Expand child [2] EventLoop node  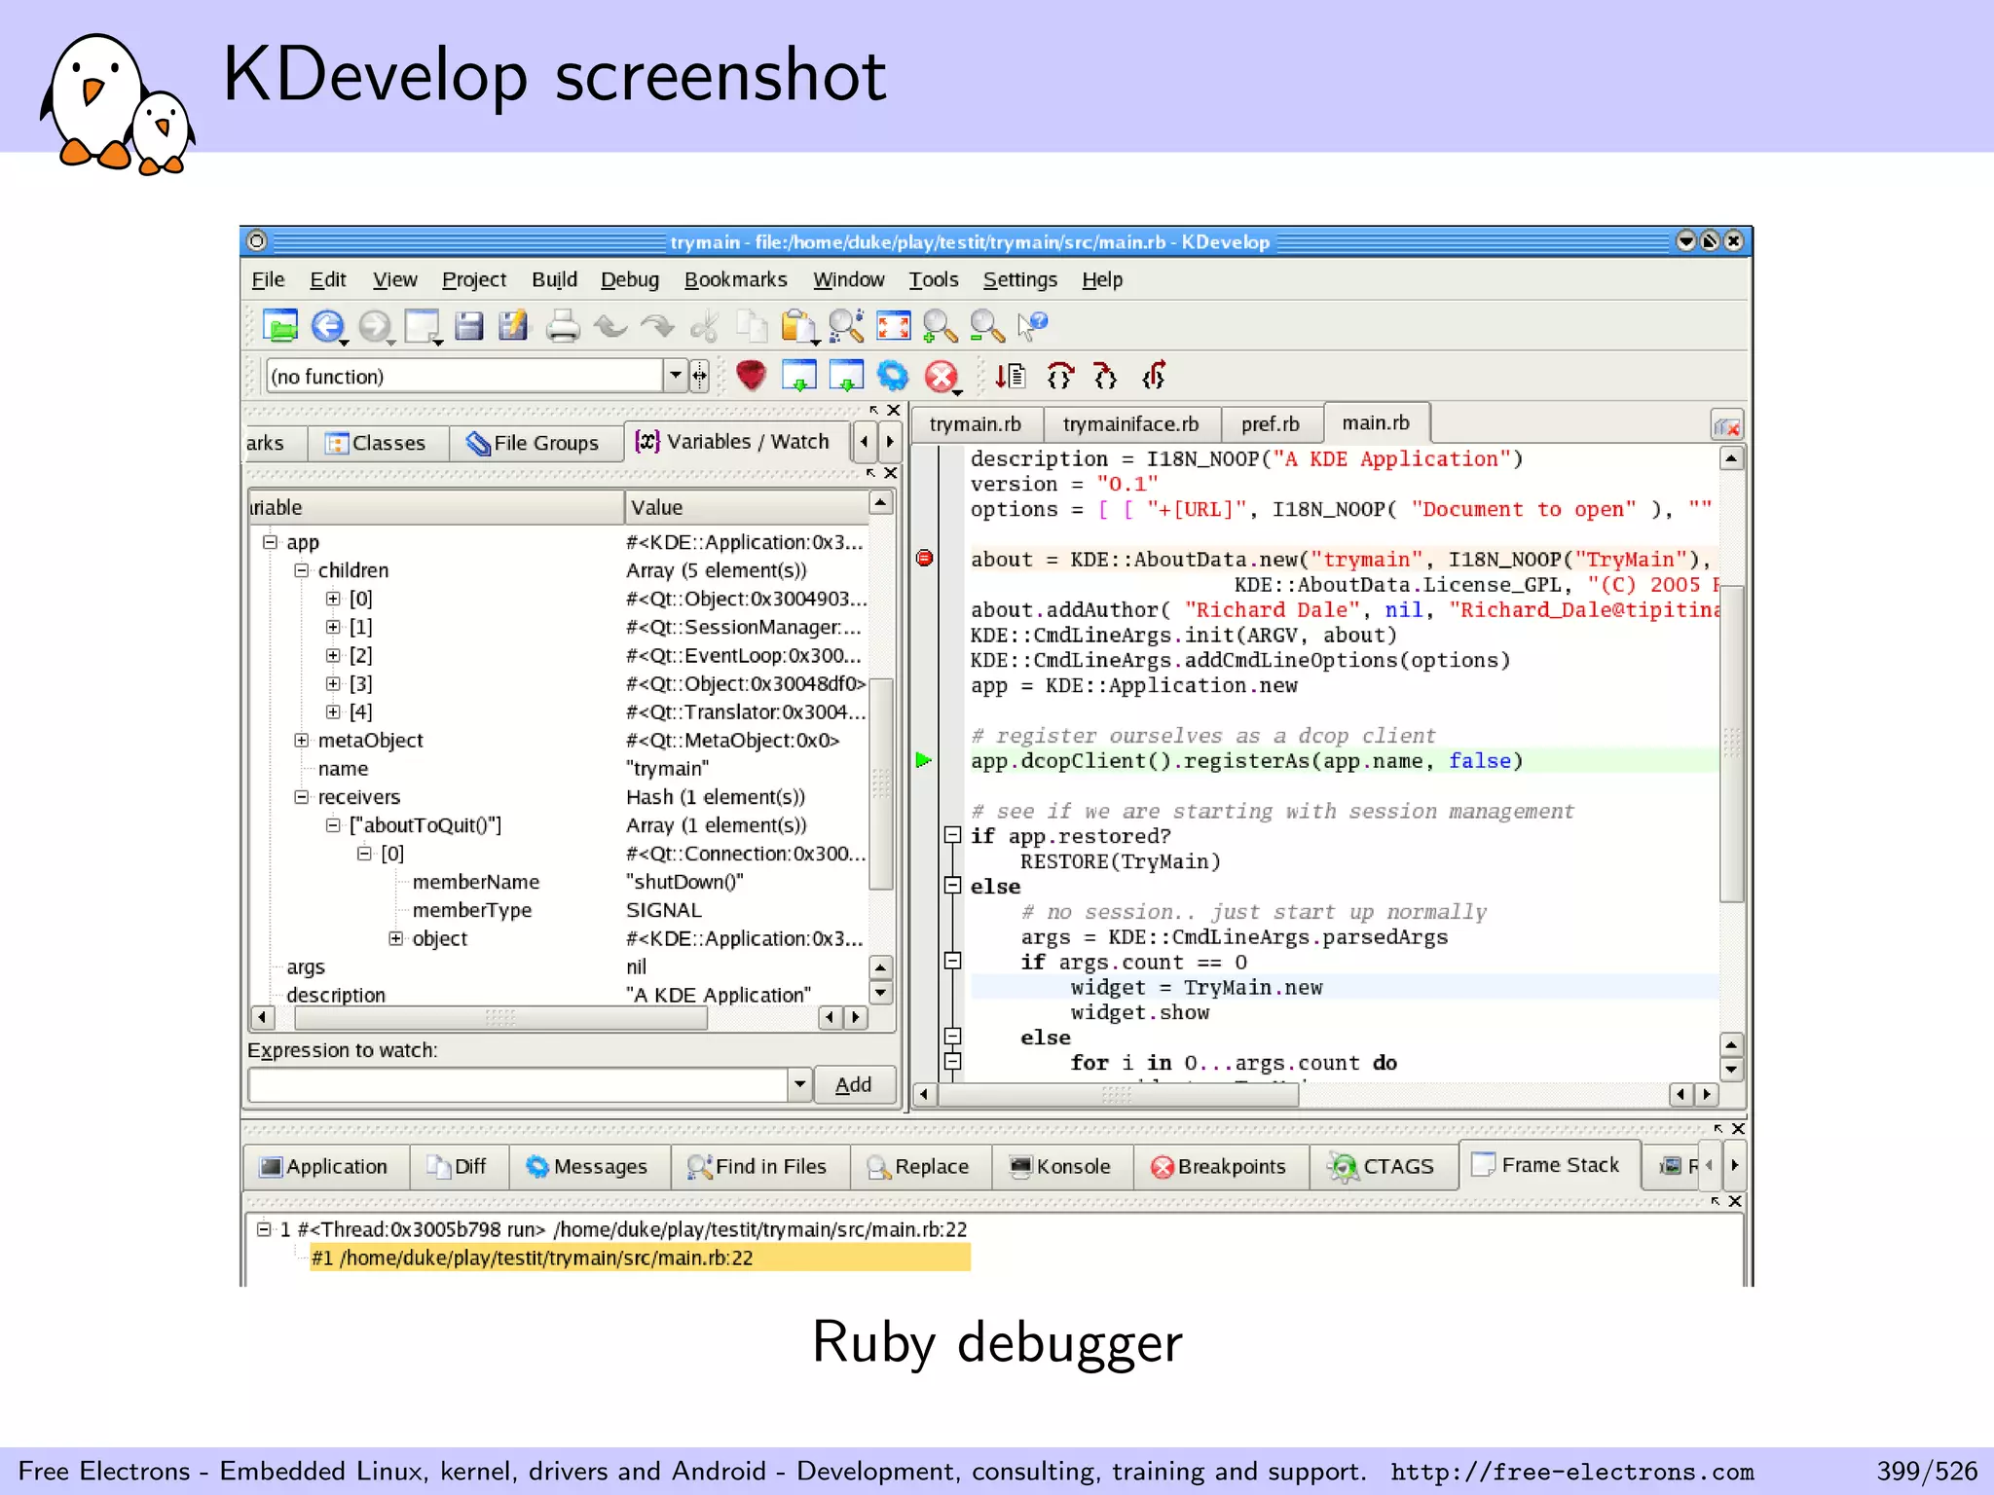[333, 655]
